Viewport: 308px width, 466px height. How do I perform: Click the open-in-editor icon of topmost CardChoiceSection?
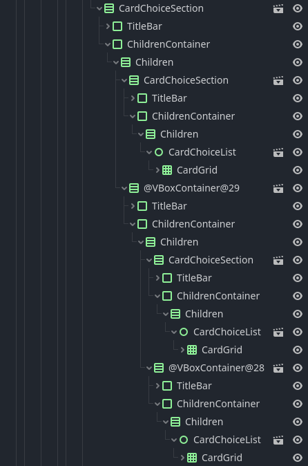(x=278, y=8)
